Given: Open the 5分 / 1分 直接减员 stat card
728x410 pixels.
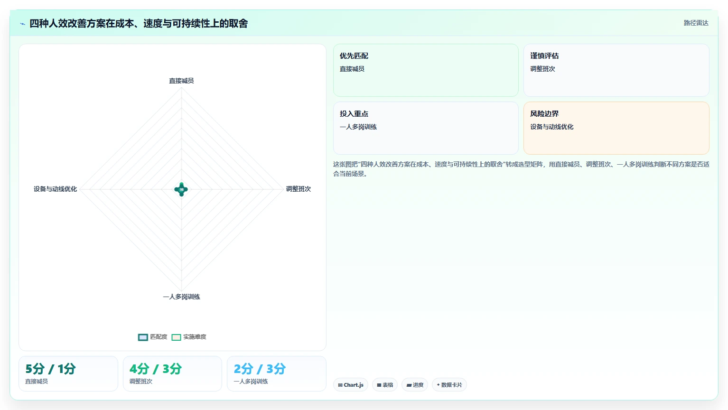Looking at the screenshot, I should coord(68,373).
